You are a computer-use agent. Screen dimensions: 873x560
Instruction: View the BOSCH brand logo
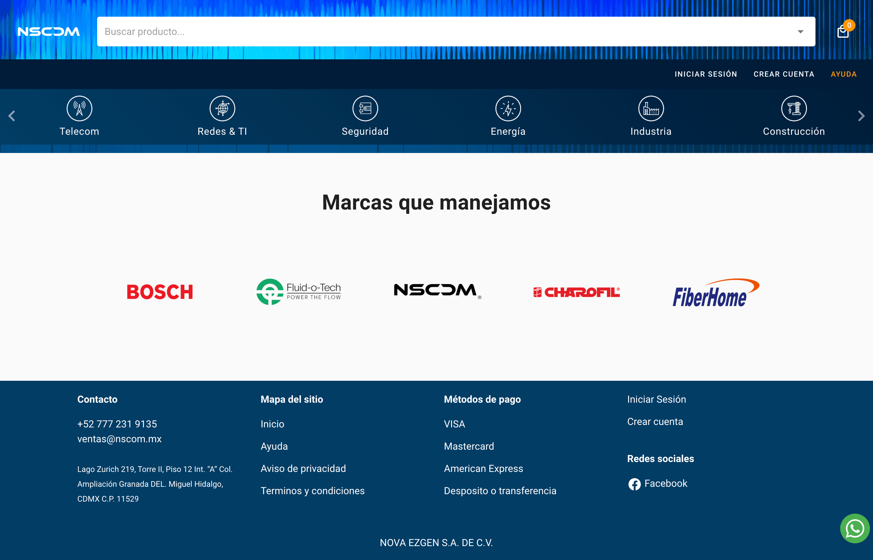[x=160, y=292]
